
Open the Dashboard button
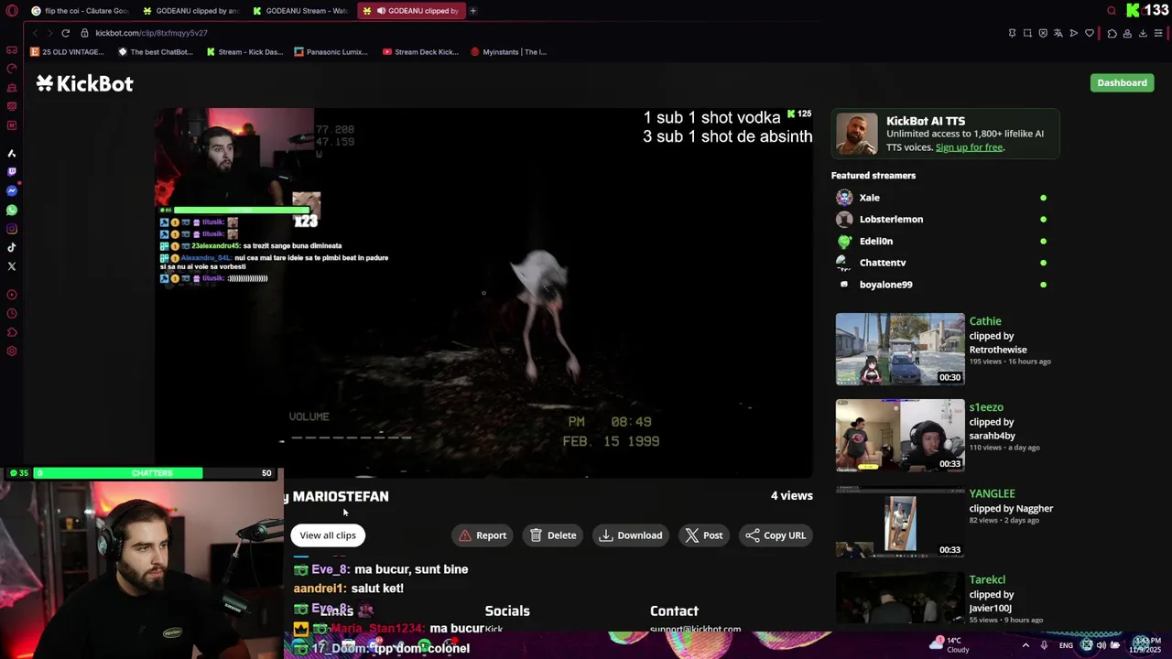tap(1122, 82)
